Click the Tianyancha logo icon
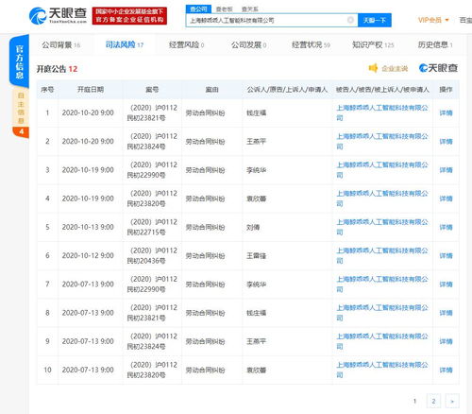Screen dimensions: 472x414 pyautogui.click(x=38, y=16)
